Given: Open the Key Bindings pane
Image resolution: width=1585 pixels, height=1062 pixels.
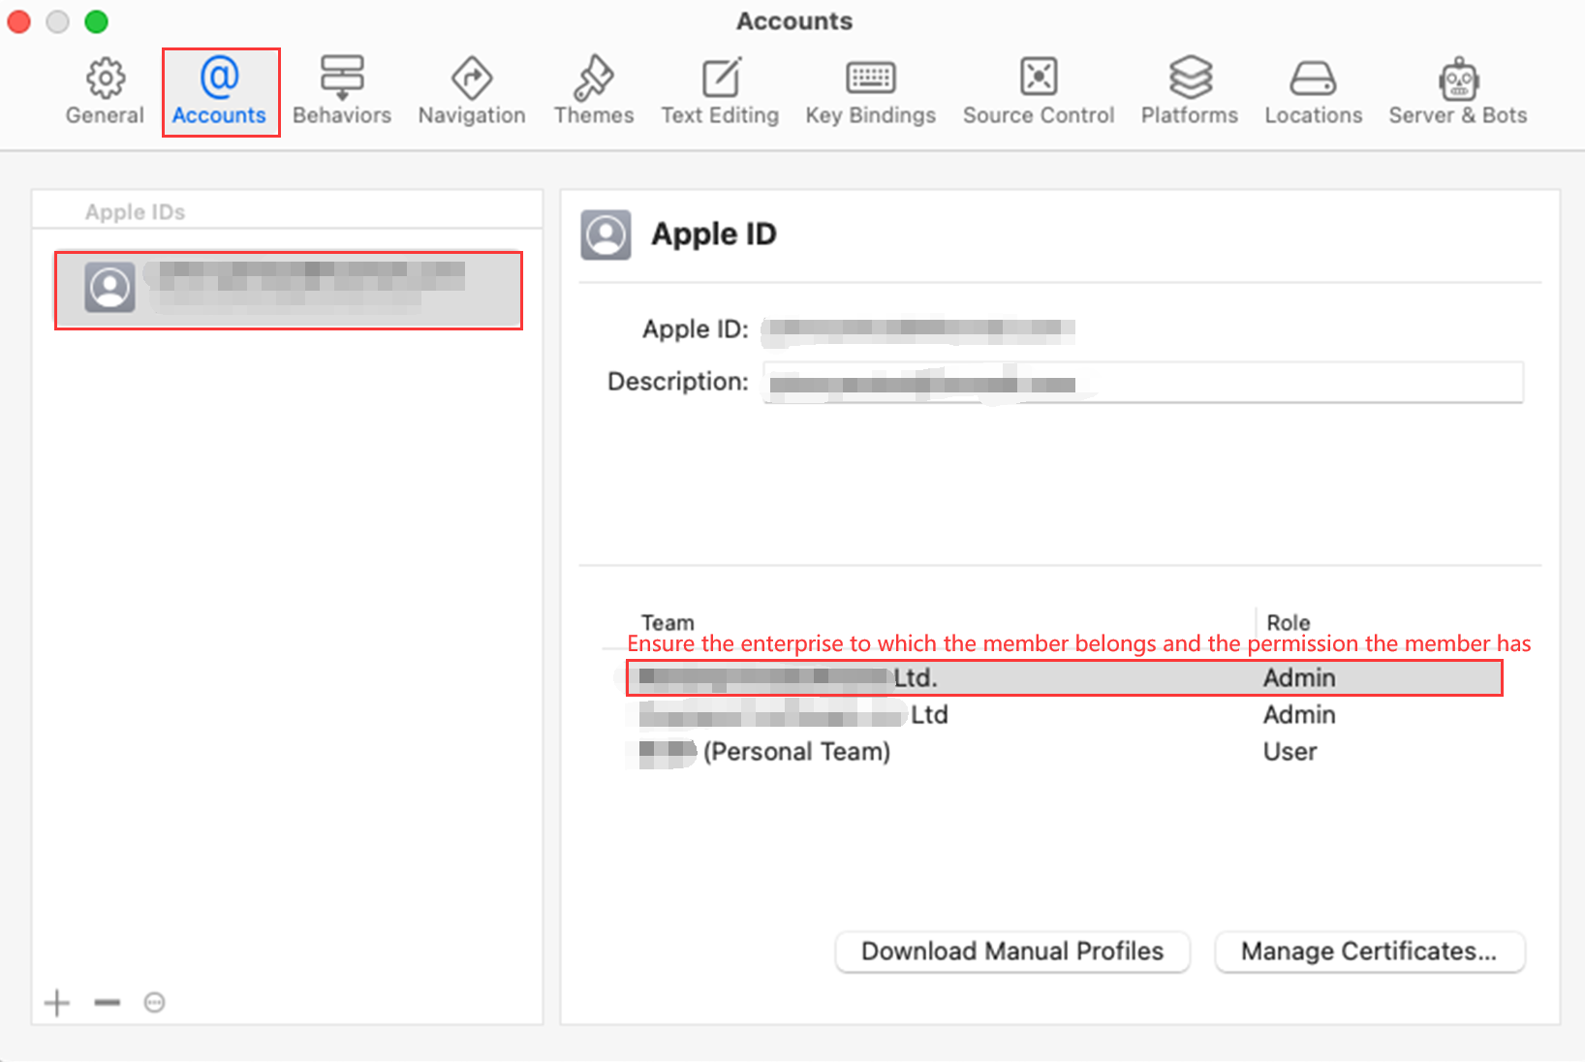Looking at the screenshot, I should [x=869, y=89].
